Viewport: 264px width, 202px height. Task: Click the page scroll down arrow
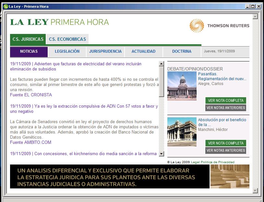pyautogui.click(x=255, y=191)
